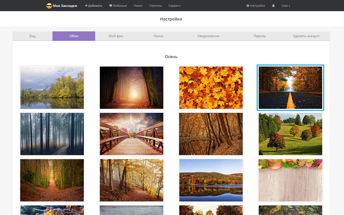Click the Настройки page title
344x215 pixels.
click(x=171, y=19)
